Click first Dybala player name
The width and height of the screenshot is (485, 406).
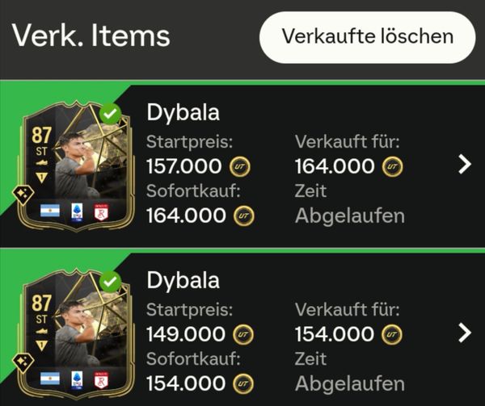183,112
